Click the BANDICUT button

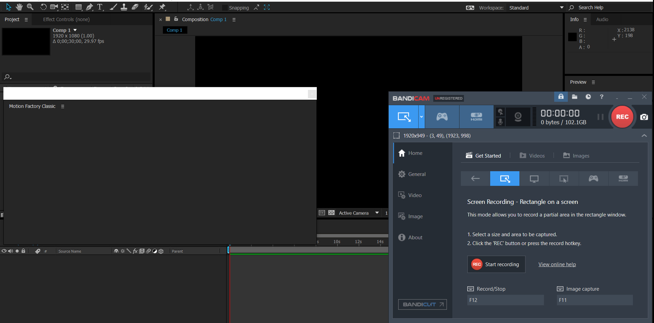coord(422,304)
